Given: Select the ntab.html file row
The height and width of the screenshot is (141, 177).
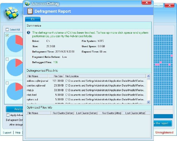Looking at the screenshot, I should tap(86, 95).
